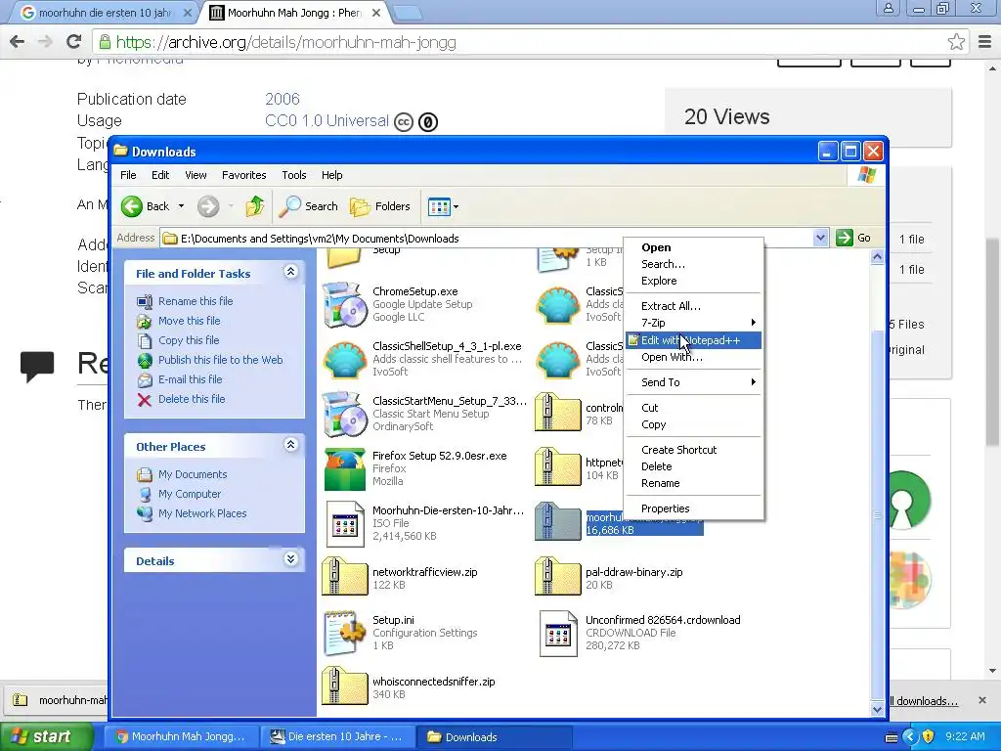Click Move this file link

(x=189, y=321)
